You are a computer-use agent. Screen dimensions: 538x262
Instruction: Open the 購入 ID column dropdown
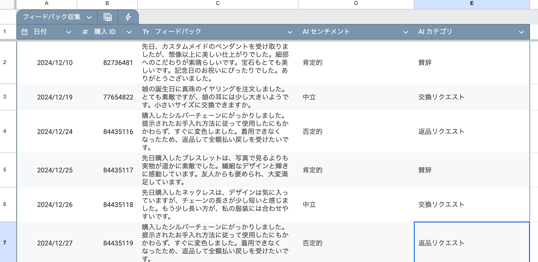[x=129, y=32]
